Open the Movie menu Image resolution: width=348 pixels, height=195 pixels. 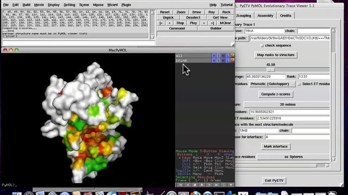[x=39, y=5]
